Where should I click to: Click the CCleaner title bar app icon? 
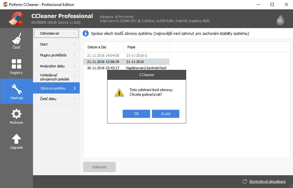pyautogui.click(x=5, y=4)
